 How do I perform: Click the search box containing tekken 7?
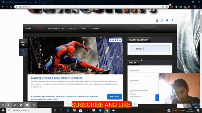point(150,49)
